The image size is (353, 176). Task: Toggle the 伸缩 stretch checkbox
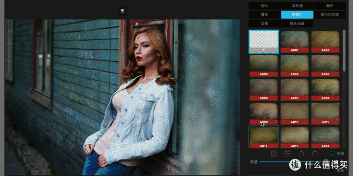332,154
